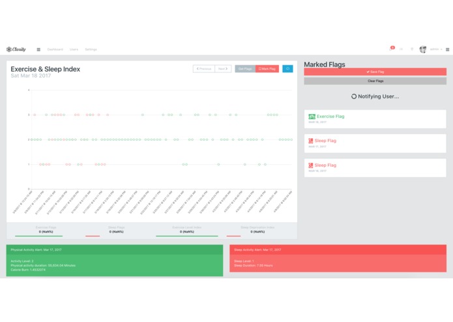This screenshot has height=322, width=453.
Task: Open the Users menu item
Action: (x=74, y=50)
